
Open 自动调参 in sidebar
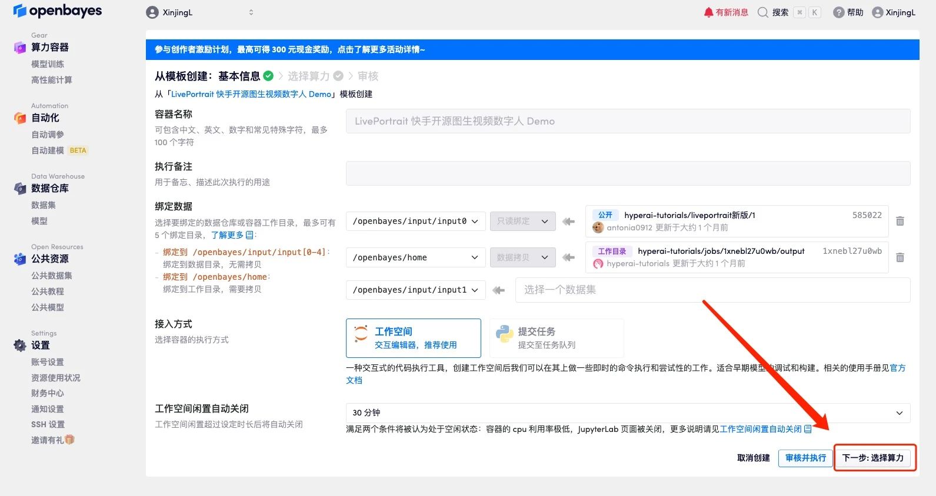(48, 135)
